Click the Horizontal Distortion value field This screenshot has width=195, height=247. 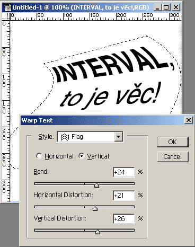(124, 196)
